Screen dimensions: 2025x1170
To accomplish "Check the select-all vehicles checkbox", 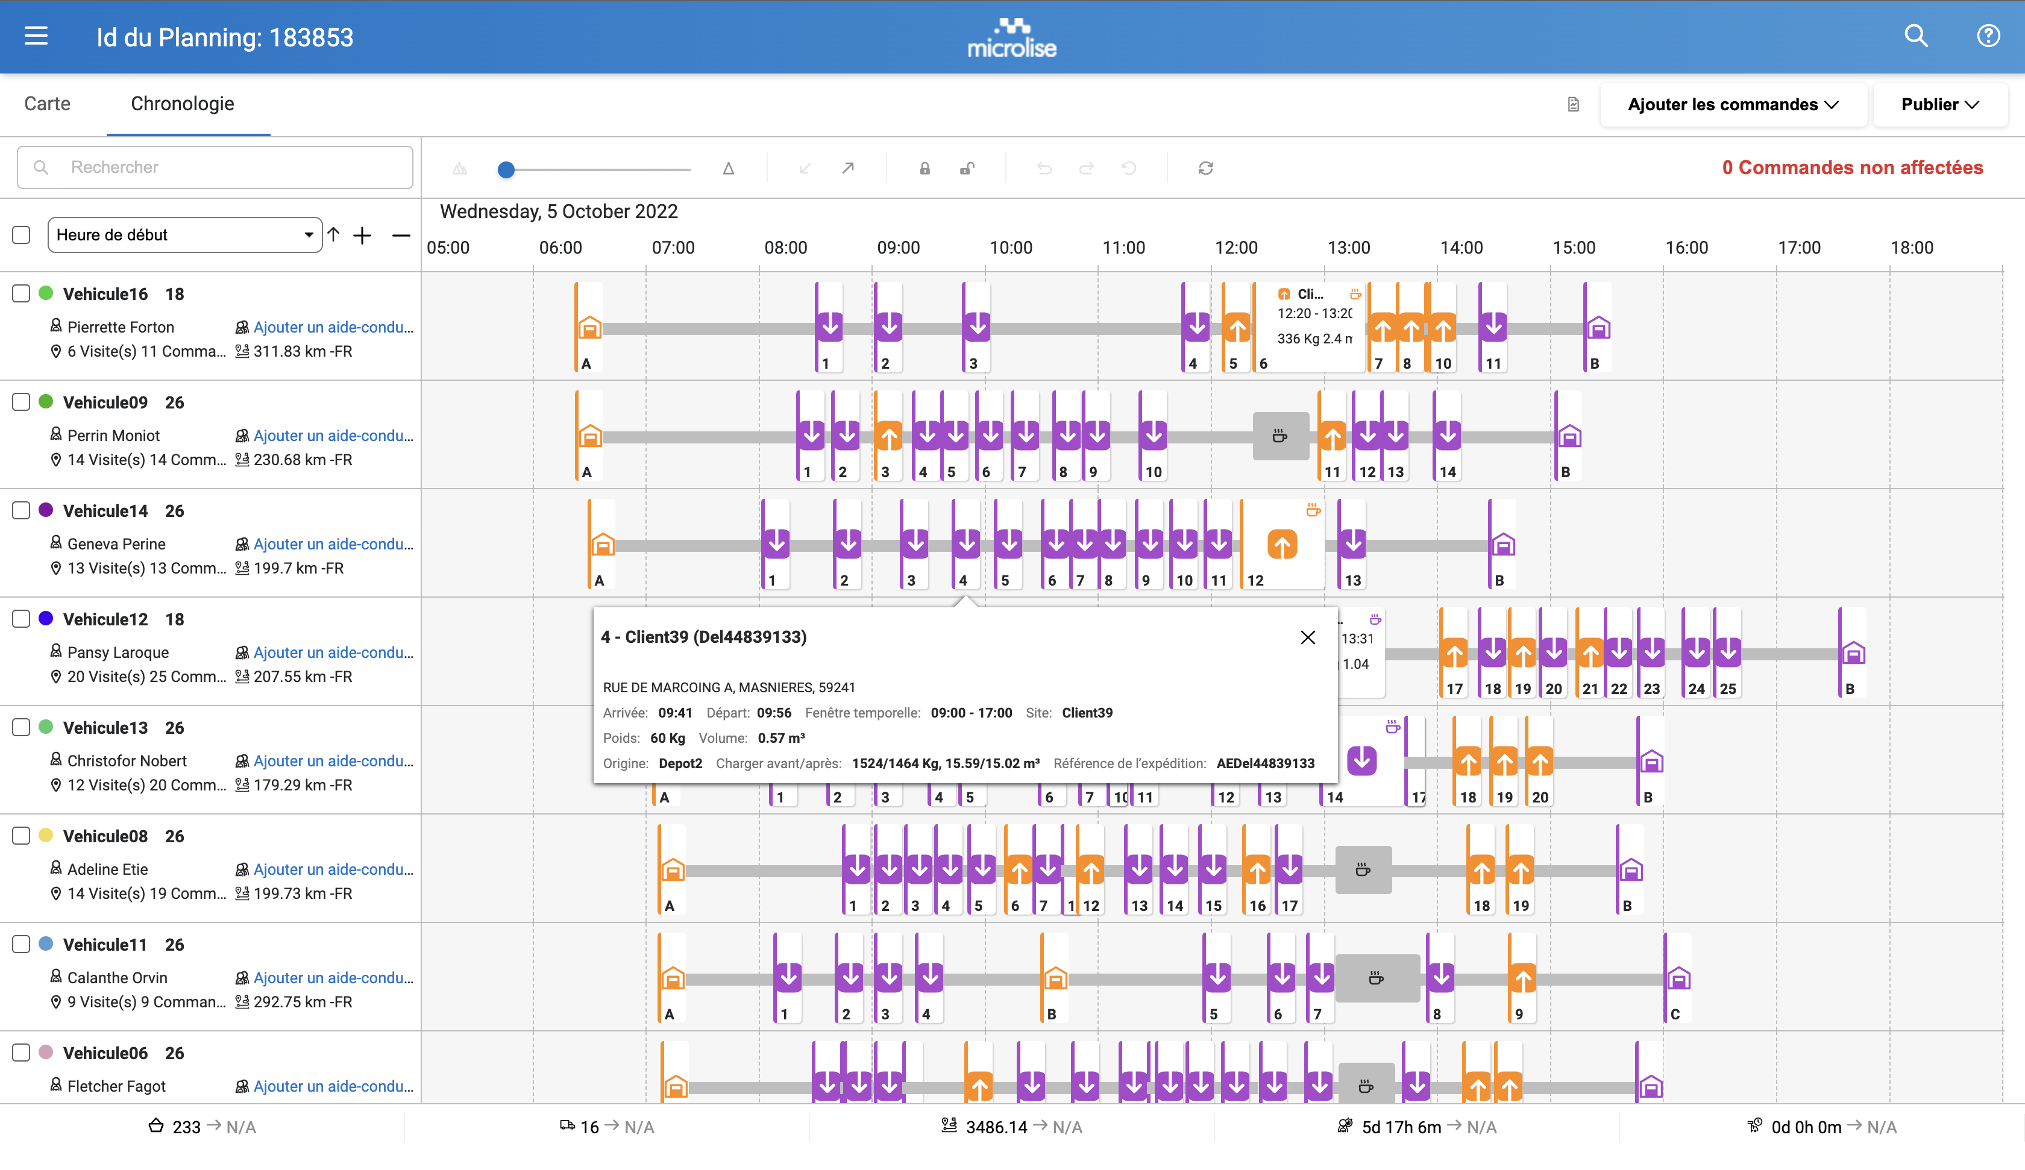I will (22, 236).
